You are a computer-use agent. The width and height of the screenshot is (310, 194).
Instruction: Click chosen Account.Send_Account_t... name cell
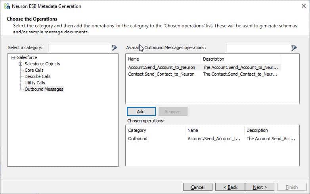(x=214, y=139)
